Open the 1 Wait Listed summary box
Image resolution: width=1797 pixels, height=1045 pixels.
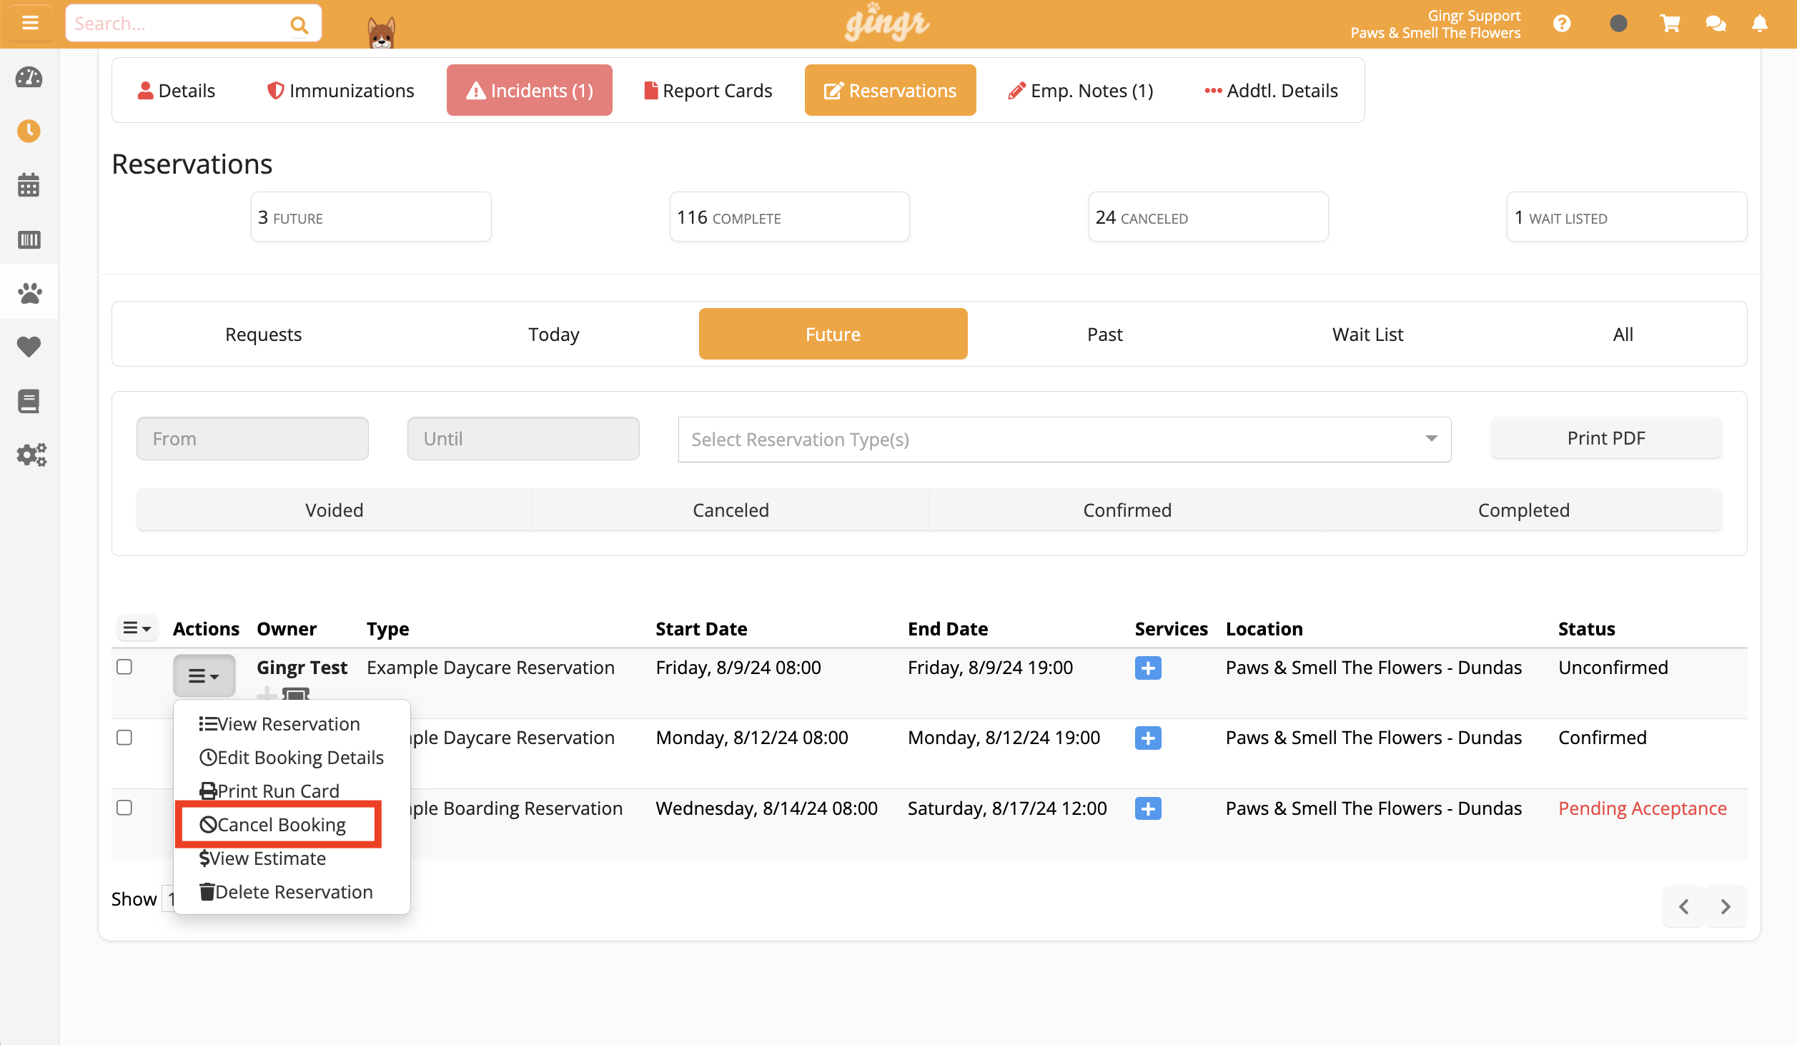[x=1627, y=217]
